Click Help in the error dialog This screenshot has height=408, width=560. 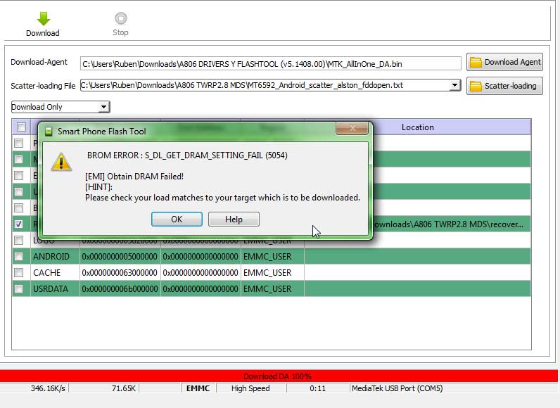click(x=234, y=219)
